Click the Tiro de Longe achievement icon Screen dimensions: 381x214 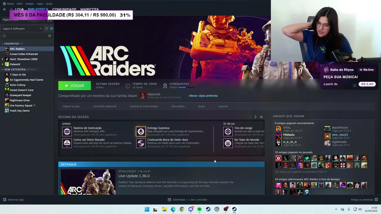point(228,131)
